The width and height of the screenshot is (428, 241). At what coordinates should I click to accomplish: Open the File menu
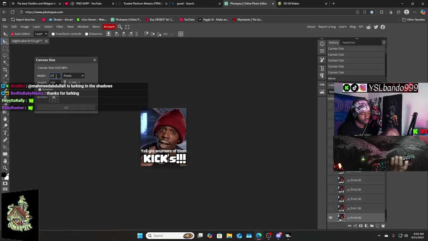point(5,27)
